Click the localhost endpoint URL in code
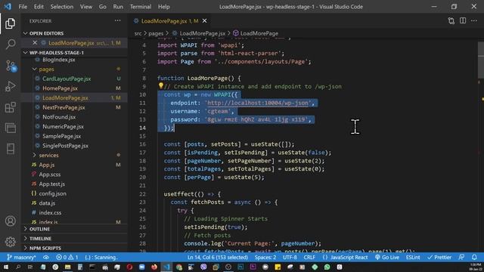Viewport: 484px width, 272px height. tap(258, 103)
